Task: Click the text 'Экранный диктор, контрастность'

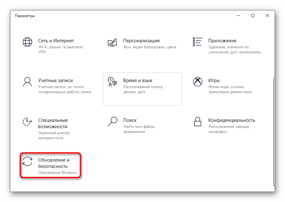Action: [54, 135]
